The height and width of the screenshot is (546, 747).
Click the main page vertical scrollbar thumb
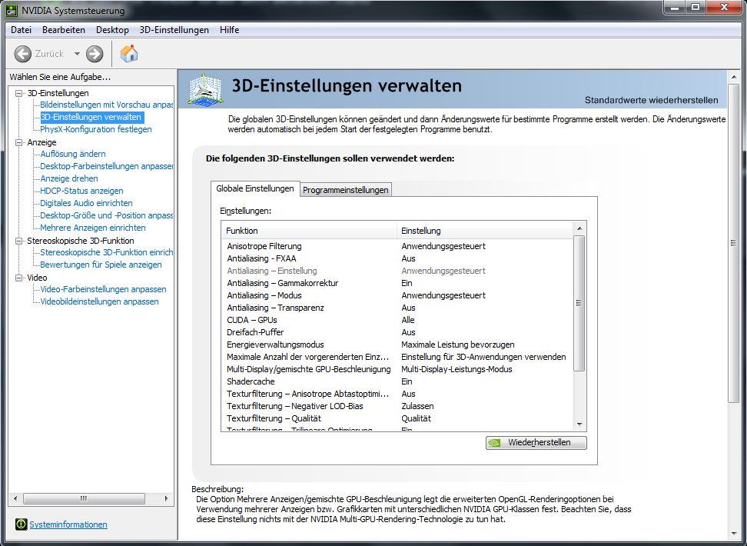pos(734,243)
